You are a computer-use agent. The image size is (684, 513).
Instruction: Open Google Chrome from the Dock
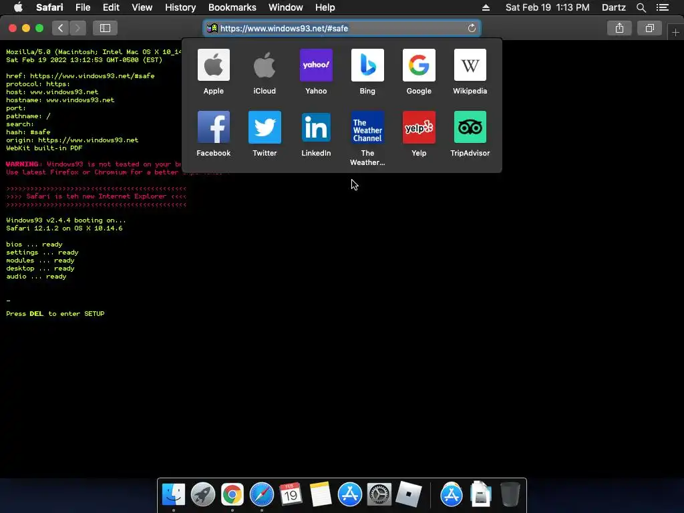(x=232, y=494)
